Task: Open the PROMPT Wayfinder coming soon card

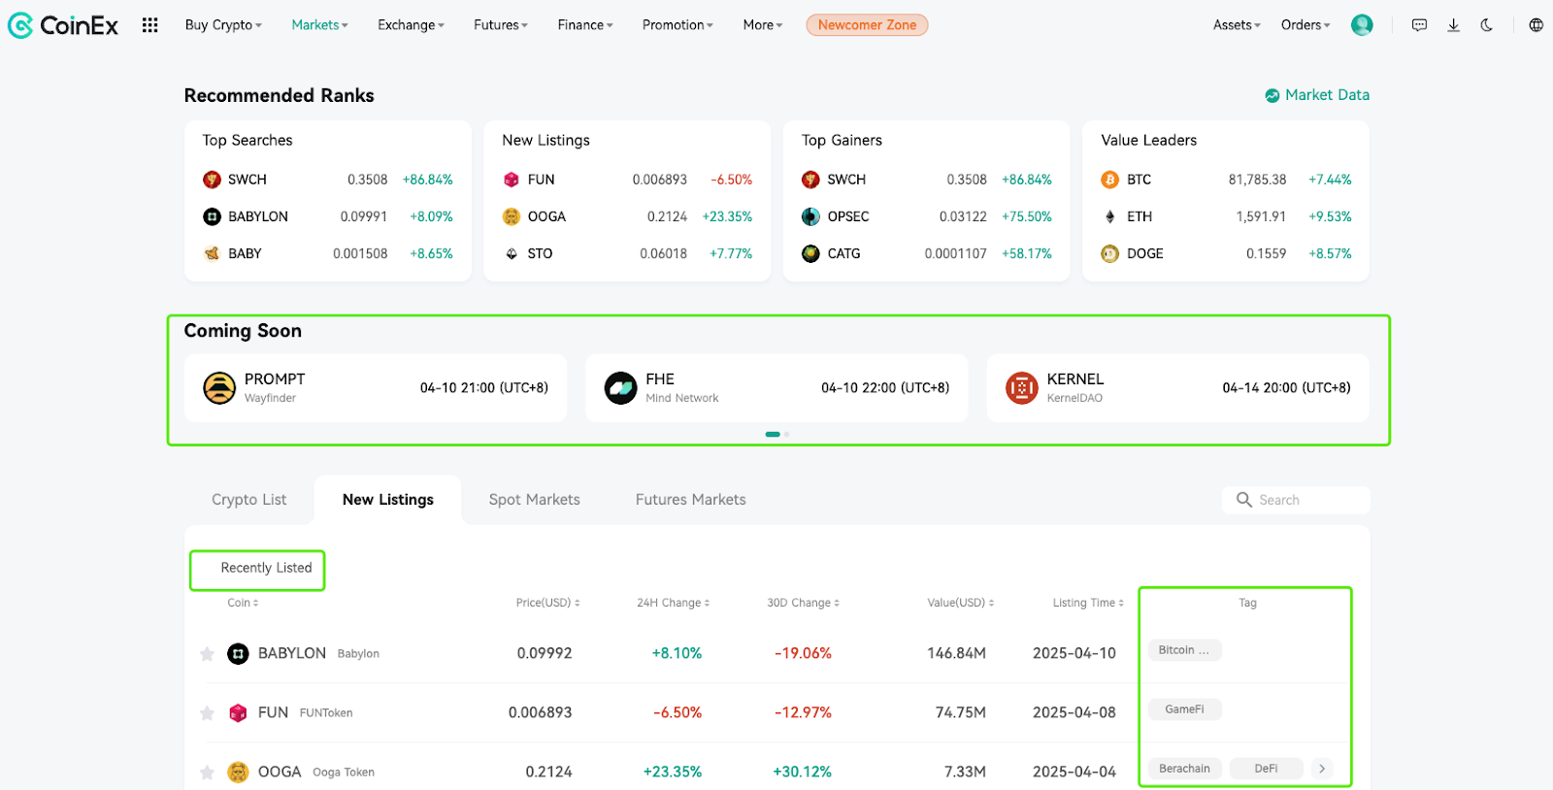Action: [x=376, y=388]
